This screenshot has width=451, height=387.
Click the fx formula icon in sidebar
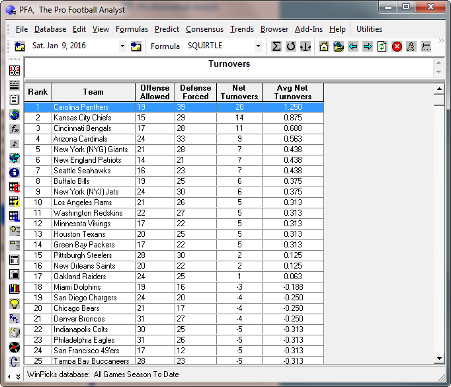[x=15, y=128]
